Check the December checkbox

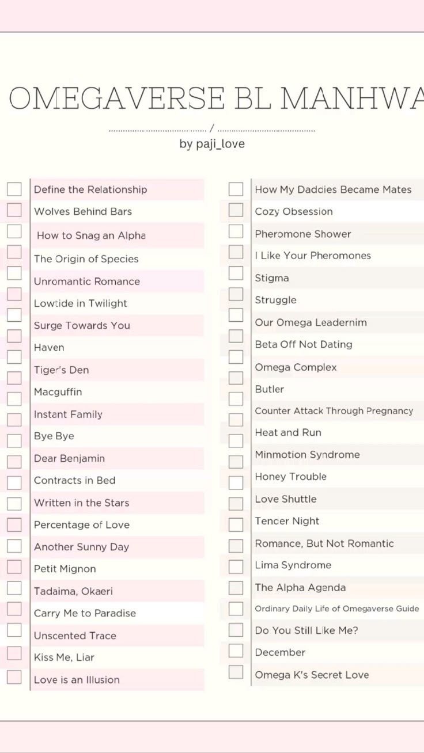[236, 651]
